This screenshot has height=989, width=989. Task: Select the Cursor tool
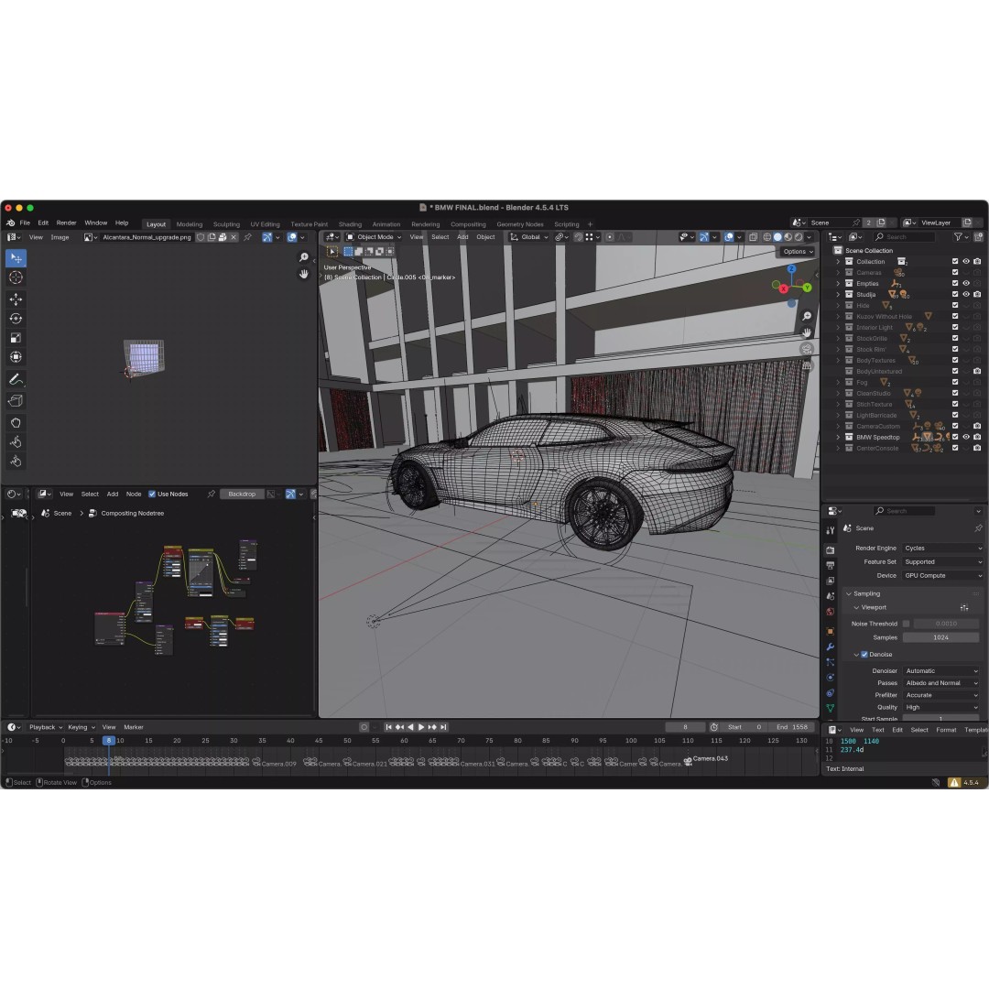point(16,277)
